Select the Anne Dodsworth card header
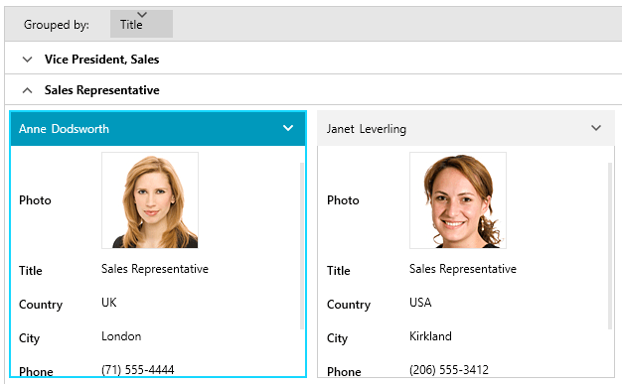622x384 pixels. coord(158,129)
